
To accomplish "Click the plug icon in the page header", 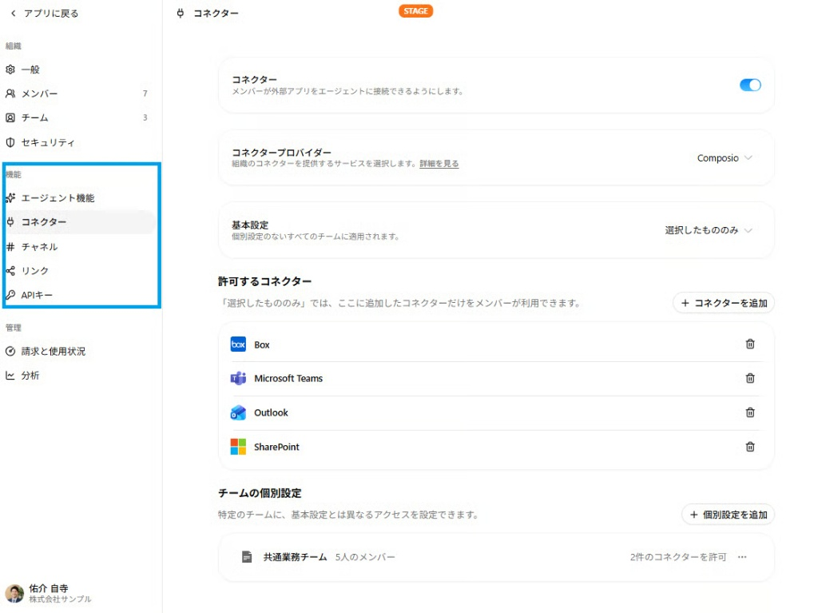I will pyautogui.click(x=180, y=13).
